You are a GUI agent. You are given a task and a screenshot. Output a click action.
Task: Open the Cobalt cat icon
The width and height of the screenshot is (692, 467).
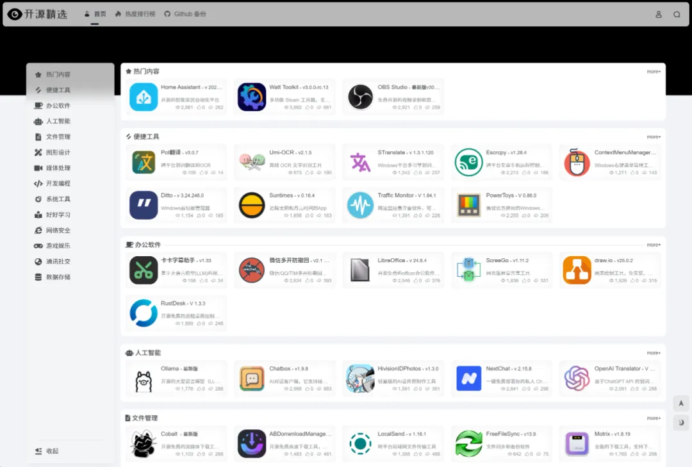(x=144, y=443)
